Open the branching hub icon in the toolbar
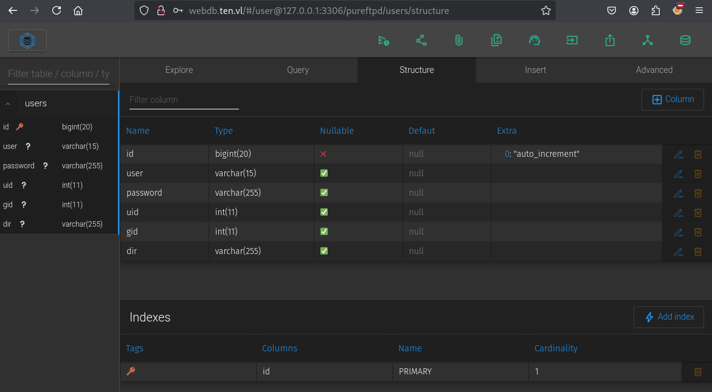 pos(648,41)
